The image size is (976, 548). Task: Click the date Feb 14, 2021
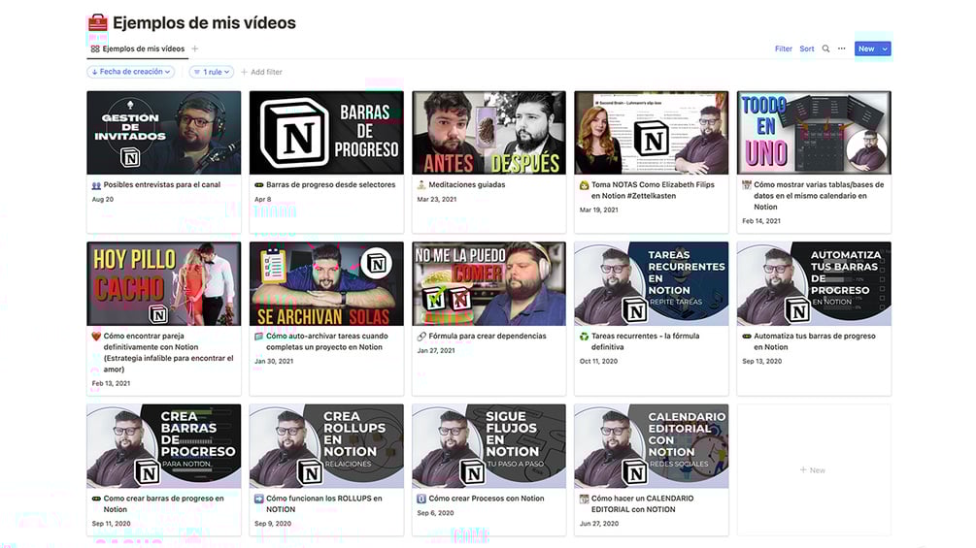pos(761,221)
